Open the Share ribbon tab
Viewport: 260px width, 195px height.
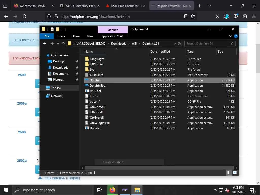click(76, 36)
